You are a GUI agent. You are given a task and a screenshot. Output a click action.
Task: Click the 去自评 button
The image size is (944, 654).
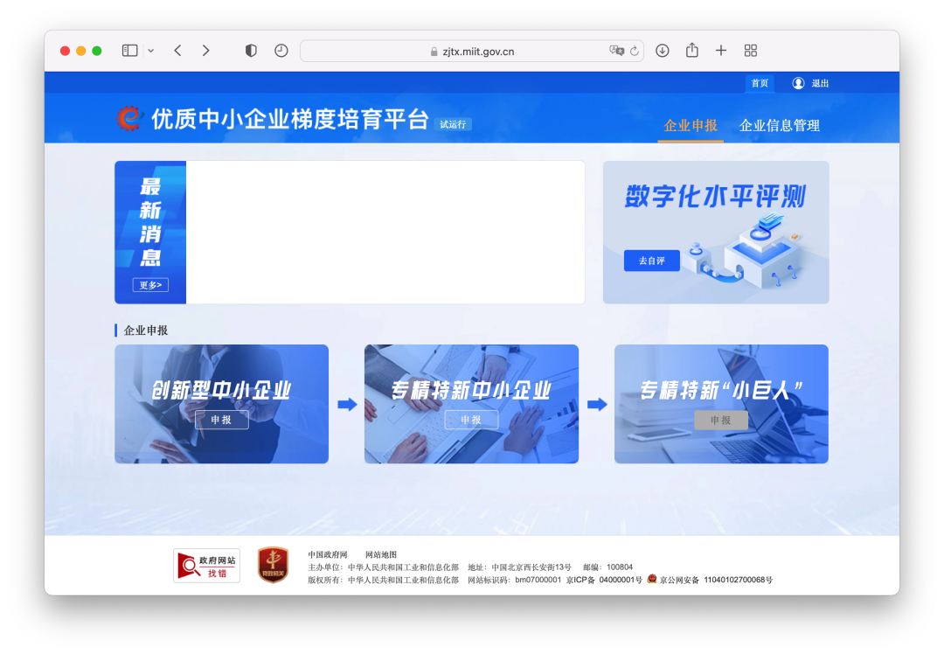click(x=652, y=261)
